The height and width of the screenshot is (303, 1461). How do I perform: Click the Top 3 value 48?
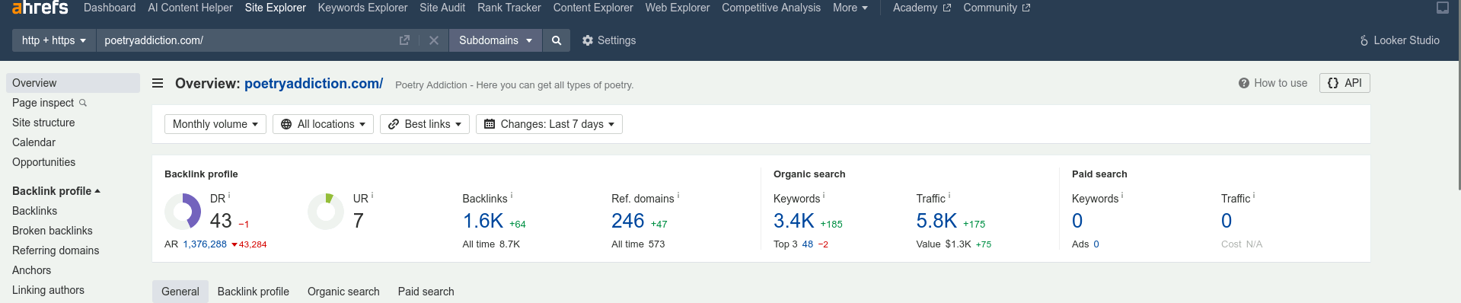808,244
